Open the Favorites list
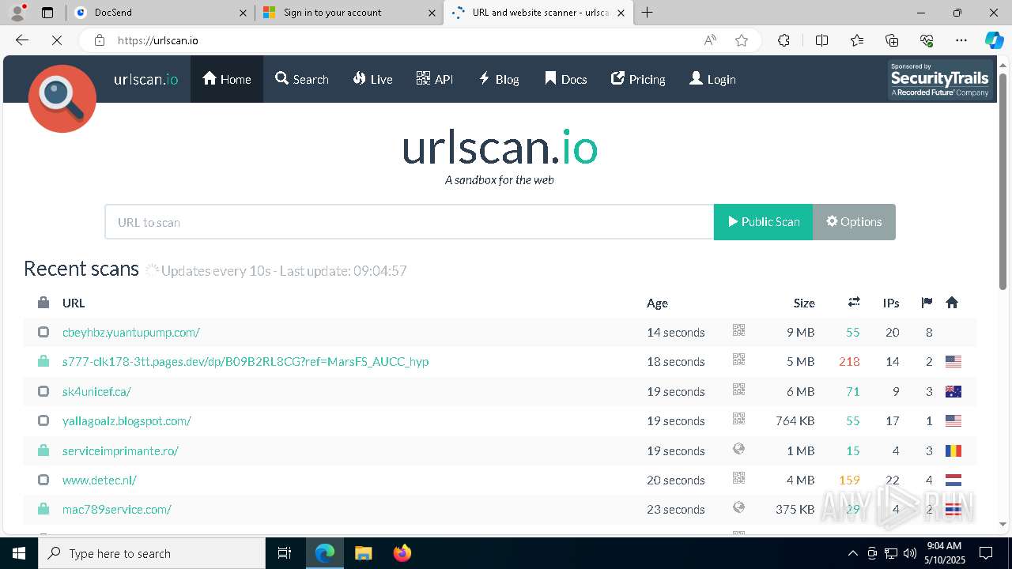This screenshot has height=569, width=1012. [x=857, y=40]
